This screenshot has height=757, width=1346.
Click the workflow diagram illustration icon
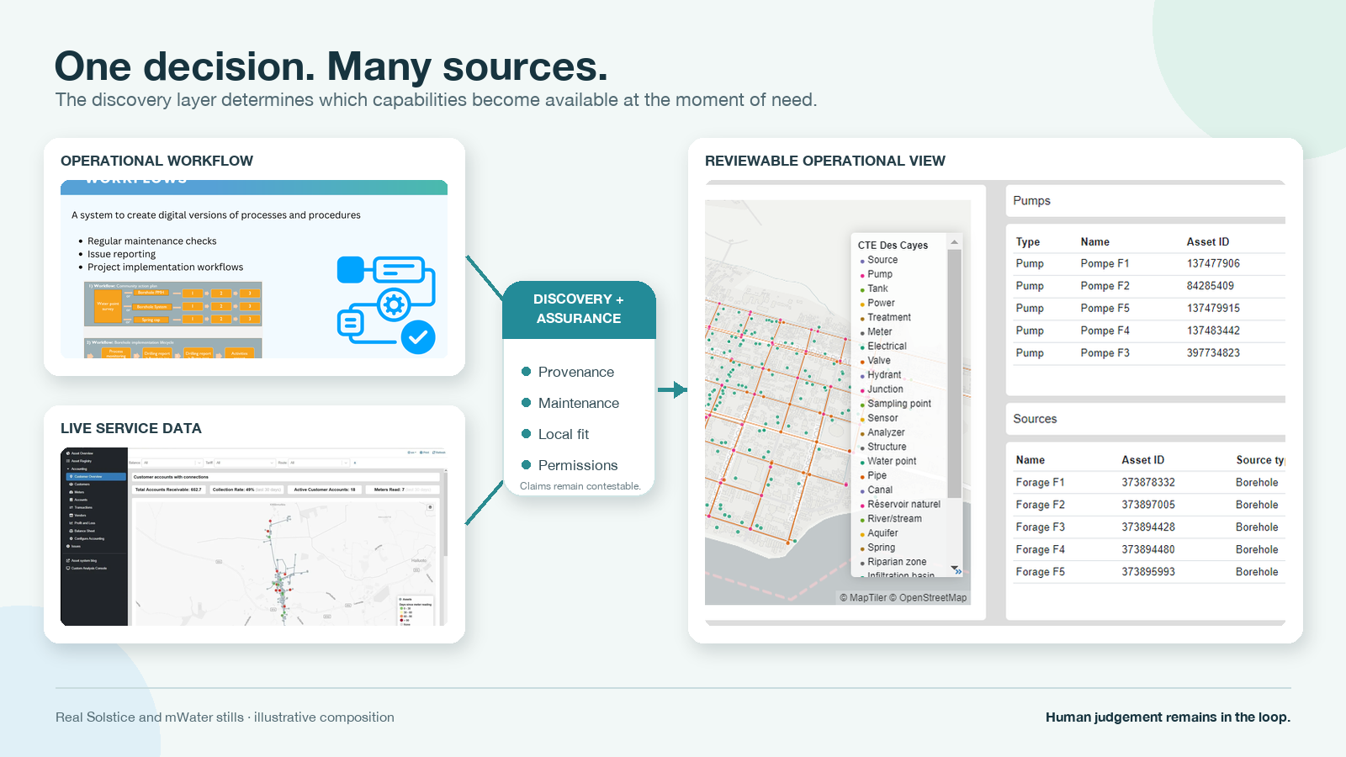(x=386, y=304)
